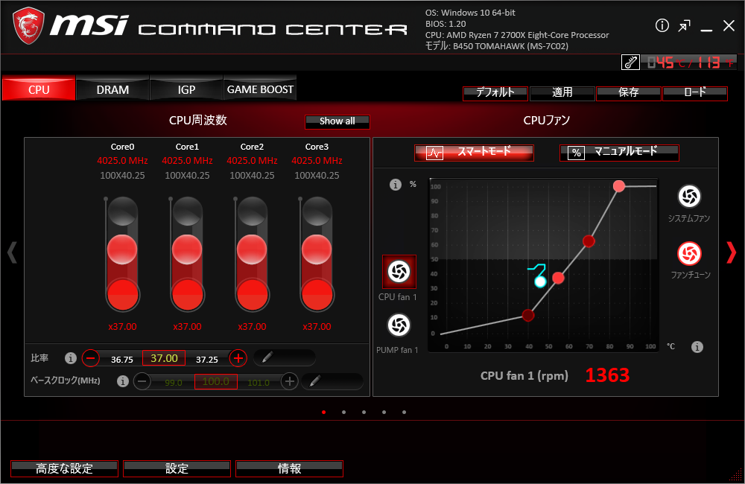Open the information icon in title bar

click(x=662, y=25)
